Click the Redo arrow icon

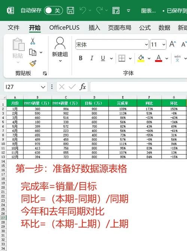coord(99,10)
